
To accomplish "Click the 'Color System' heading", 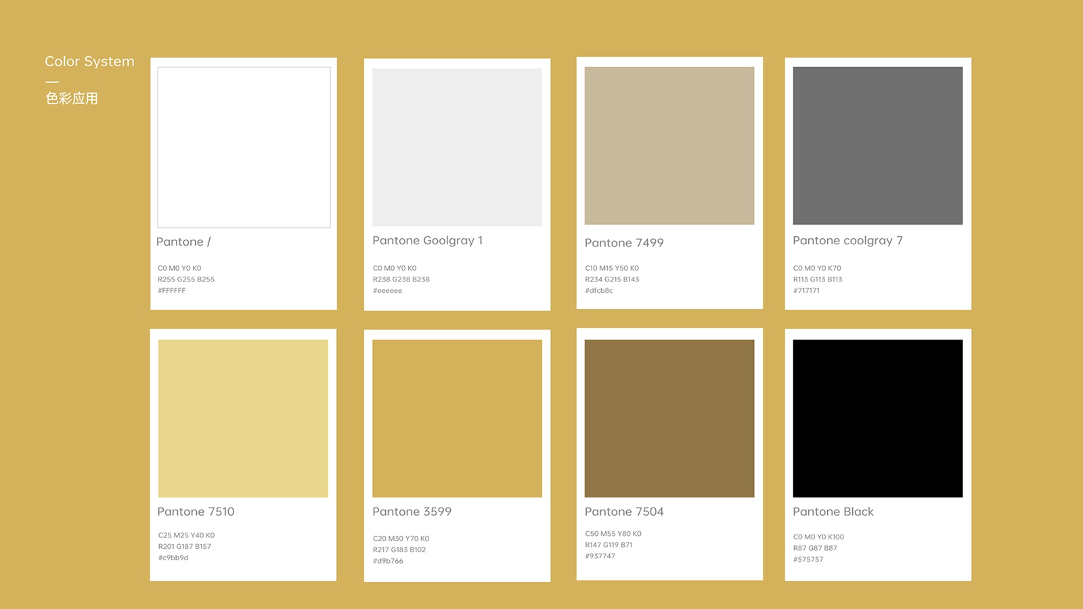I will [89, 62].
